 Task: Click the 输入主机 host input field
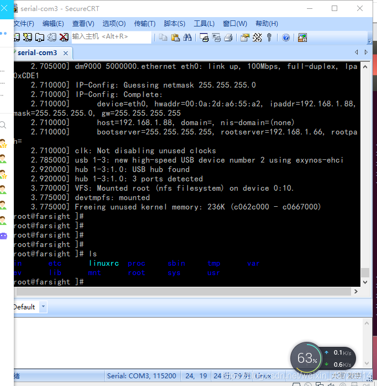coord(111,37)
